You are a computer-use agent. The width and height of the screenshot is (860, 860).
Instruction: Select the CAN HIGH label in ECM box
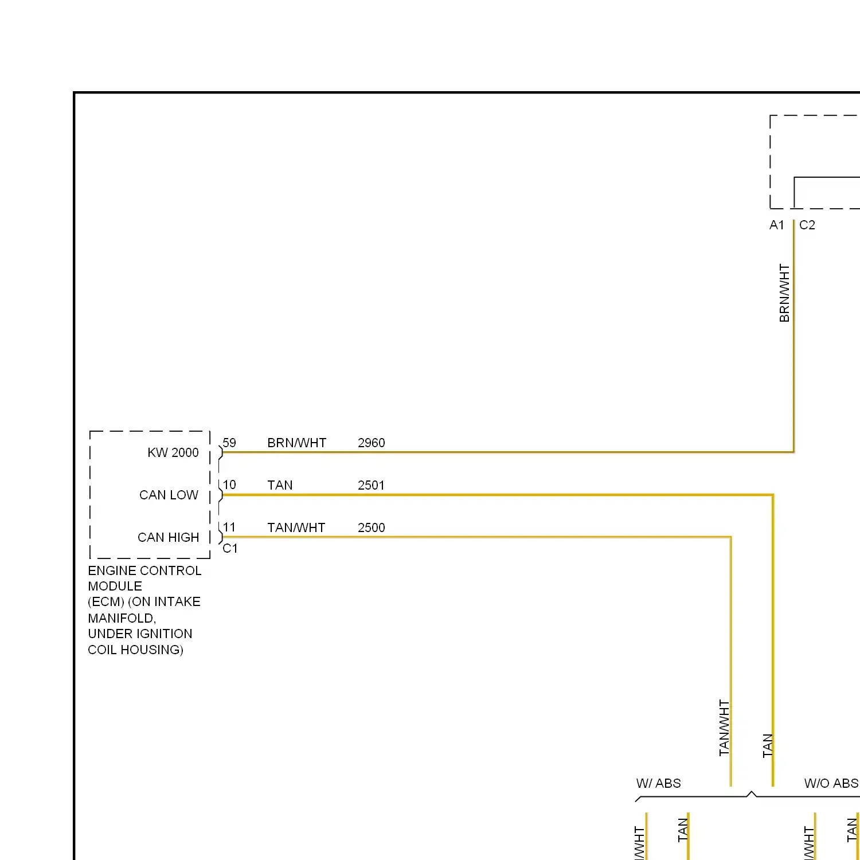(169, 538)
